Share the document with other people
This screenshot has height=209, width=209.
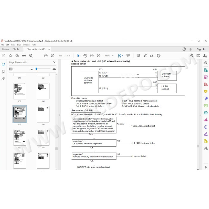coord(205,56)
